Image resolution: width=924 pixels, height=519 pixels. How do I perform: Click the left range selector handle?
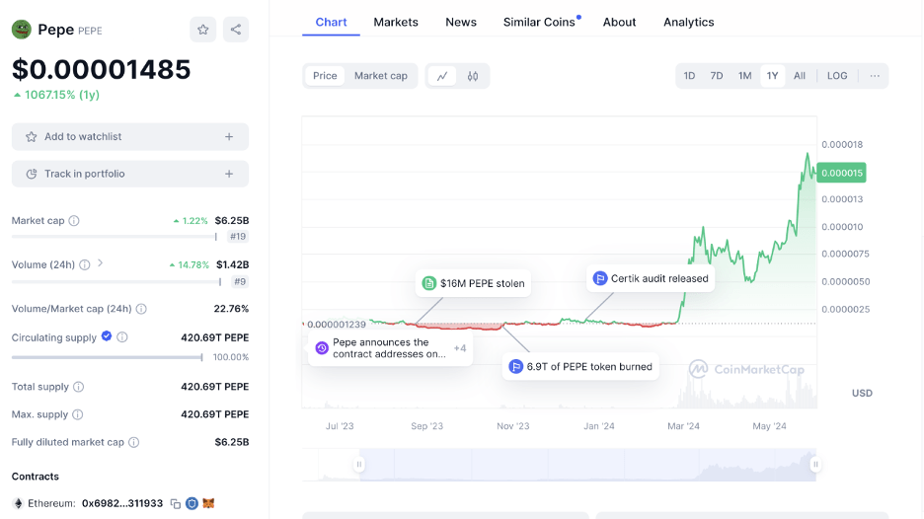(359, 465)
